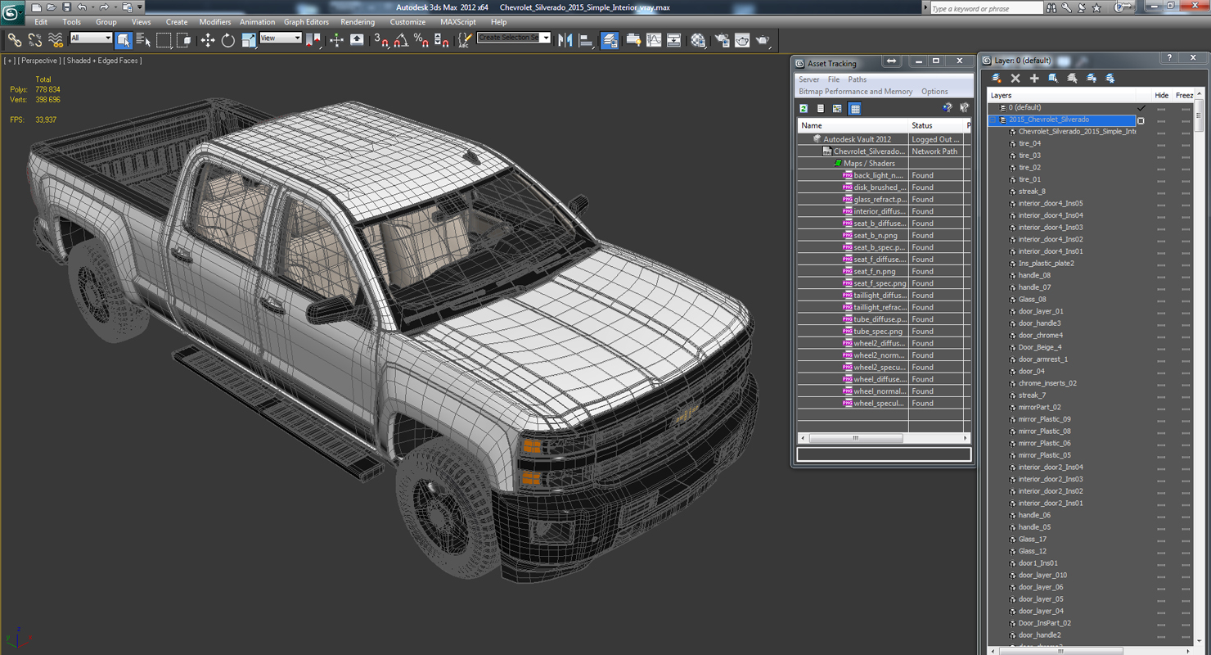Switch Asset Tracking to table view
Screen dimensions: 1211x655
pyautogui.click(x=855, y=108)
